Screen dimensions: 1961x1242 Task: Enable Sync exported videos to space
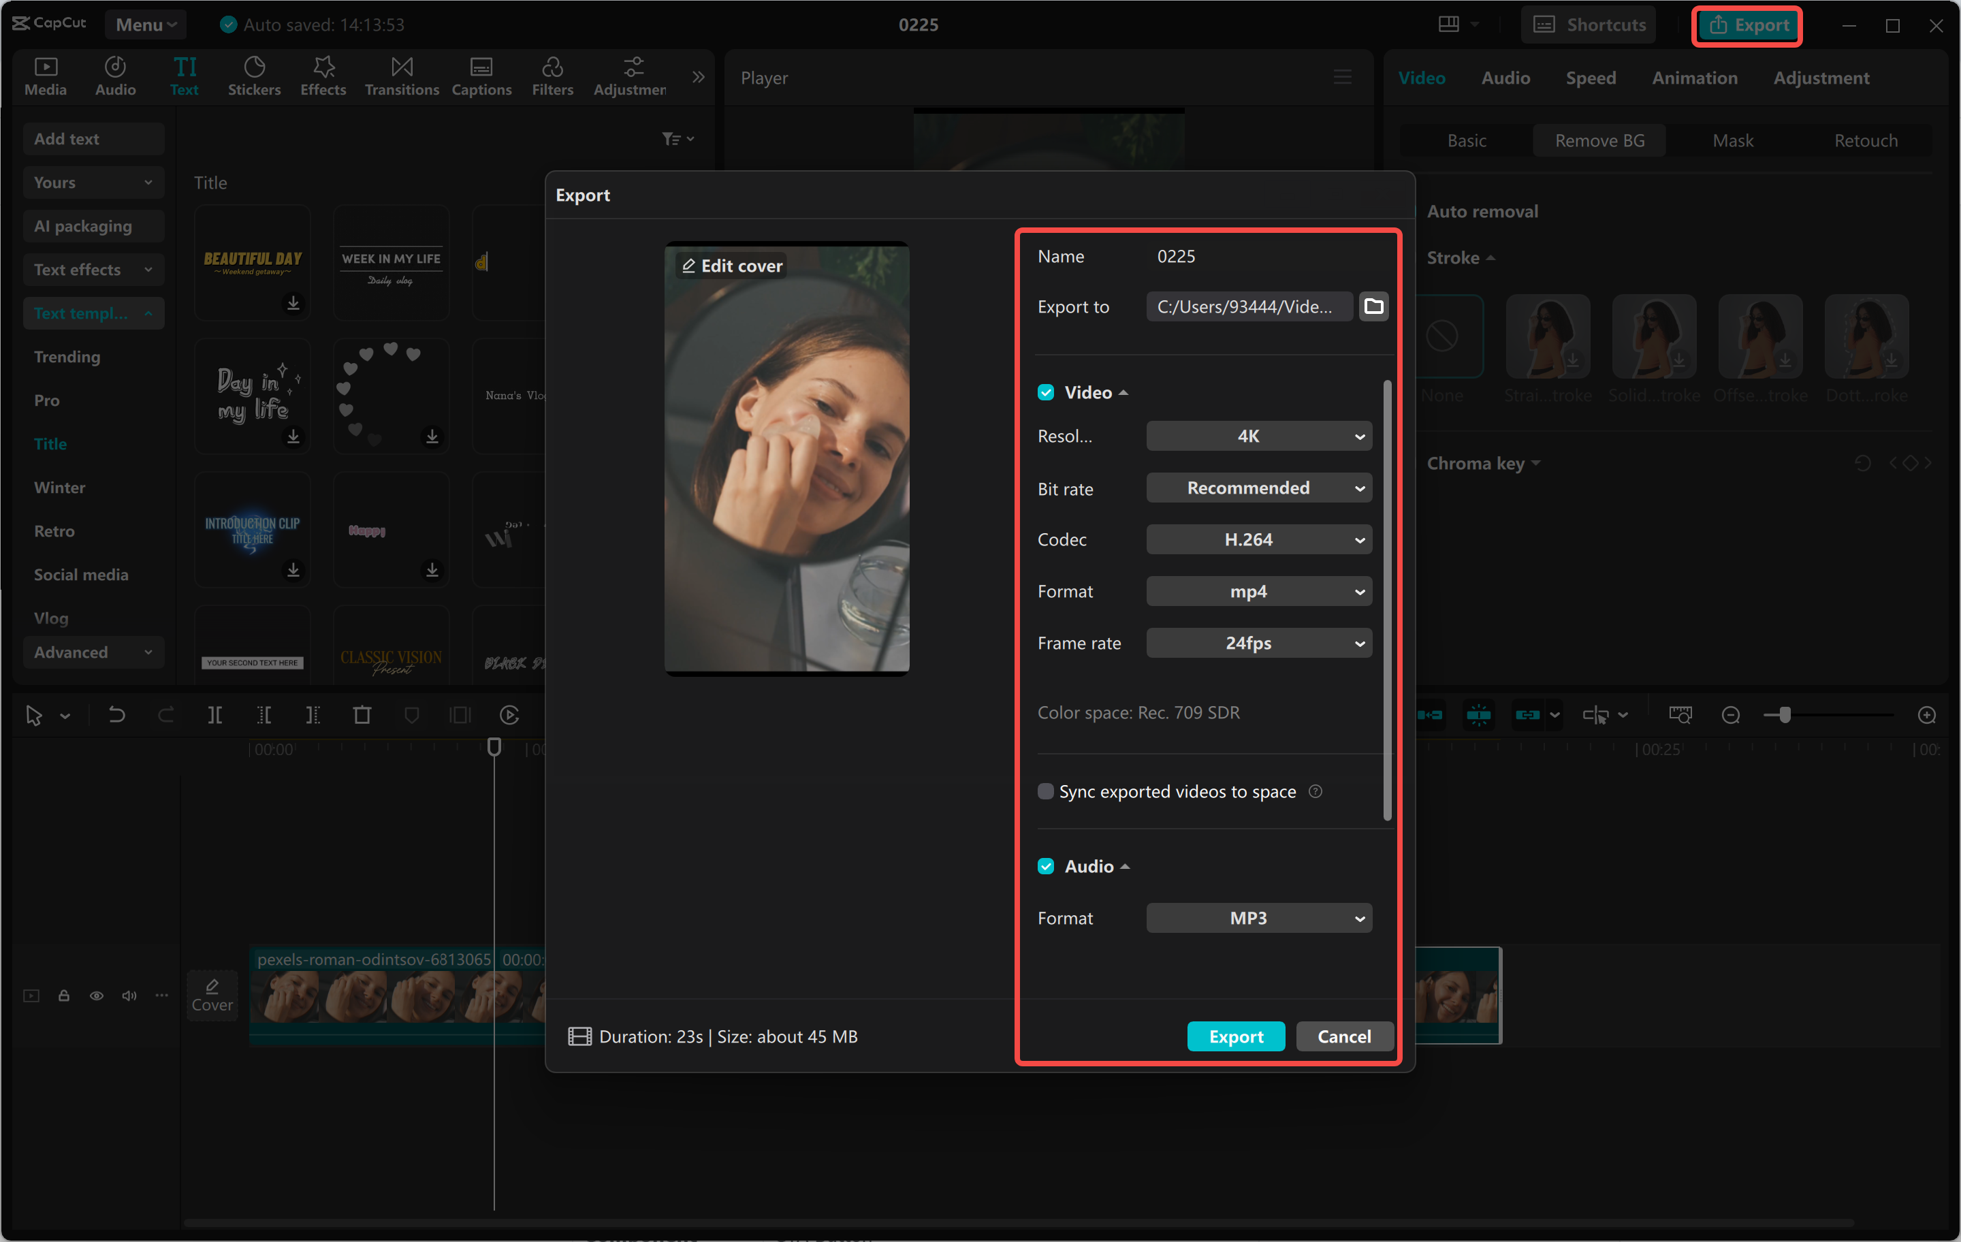(1046, 791)
